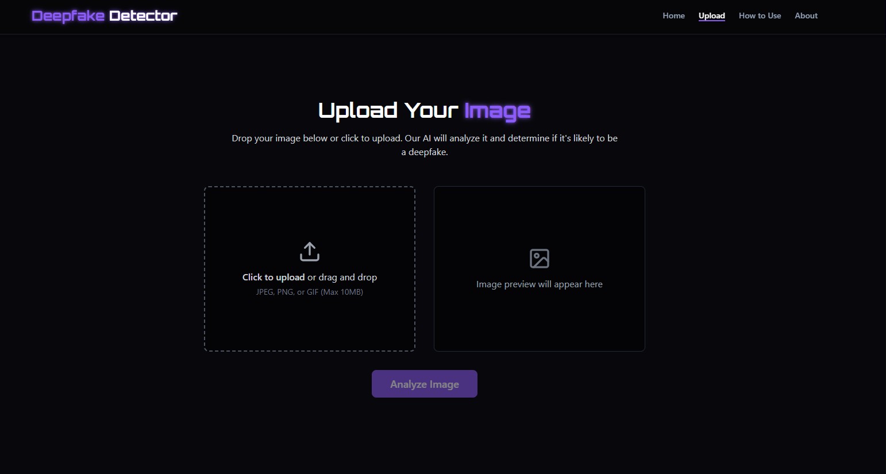The height and width of the screenshot is (474, 886).
Task: Click the white Detector word in logo
Action: pyautogui.click(x=143, y=16)
